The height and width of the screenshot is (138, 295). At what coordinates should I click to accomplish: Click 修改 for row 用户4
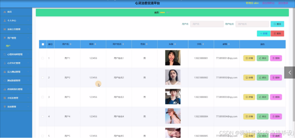262,117
